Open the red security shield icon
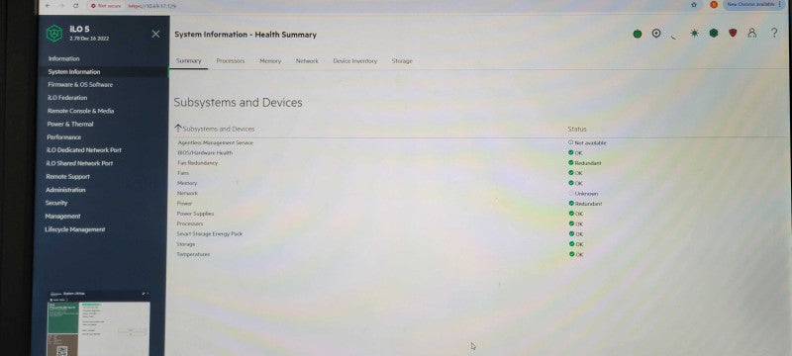Screen dimensions: 792x356 733,33
